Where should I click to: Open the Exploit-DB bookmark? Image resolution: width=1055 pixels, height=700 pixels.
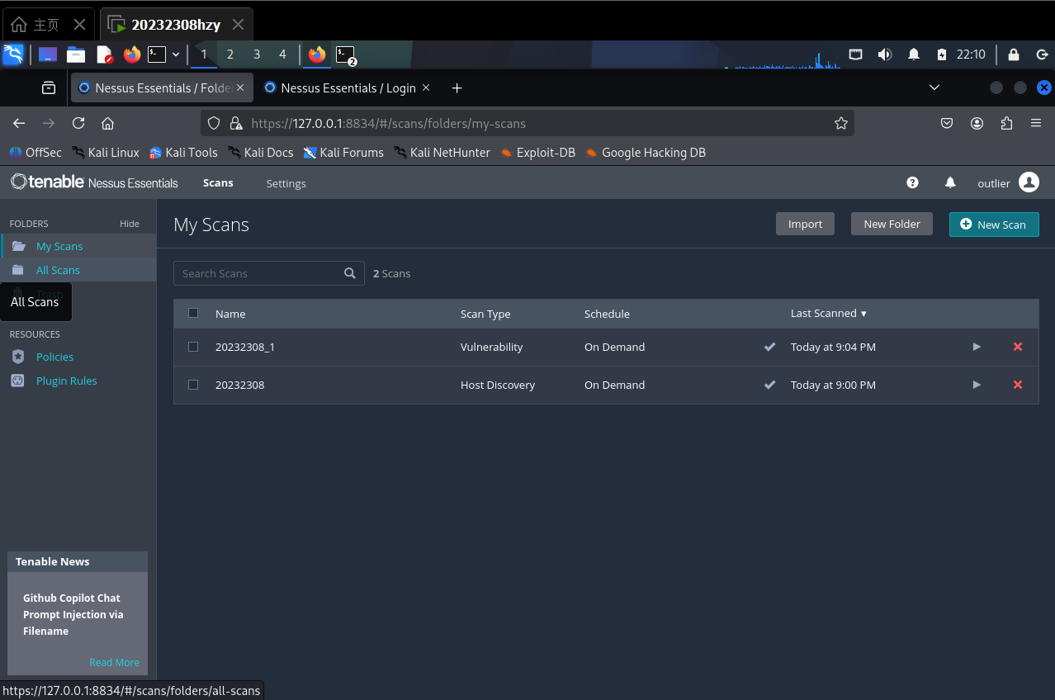pyautogui.click(x=537, y=152)
